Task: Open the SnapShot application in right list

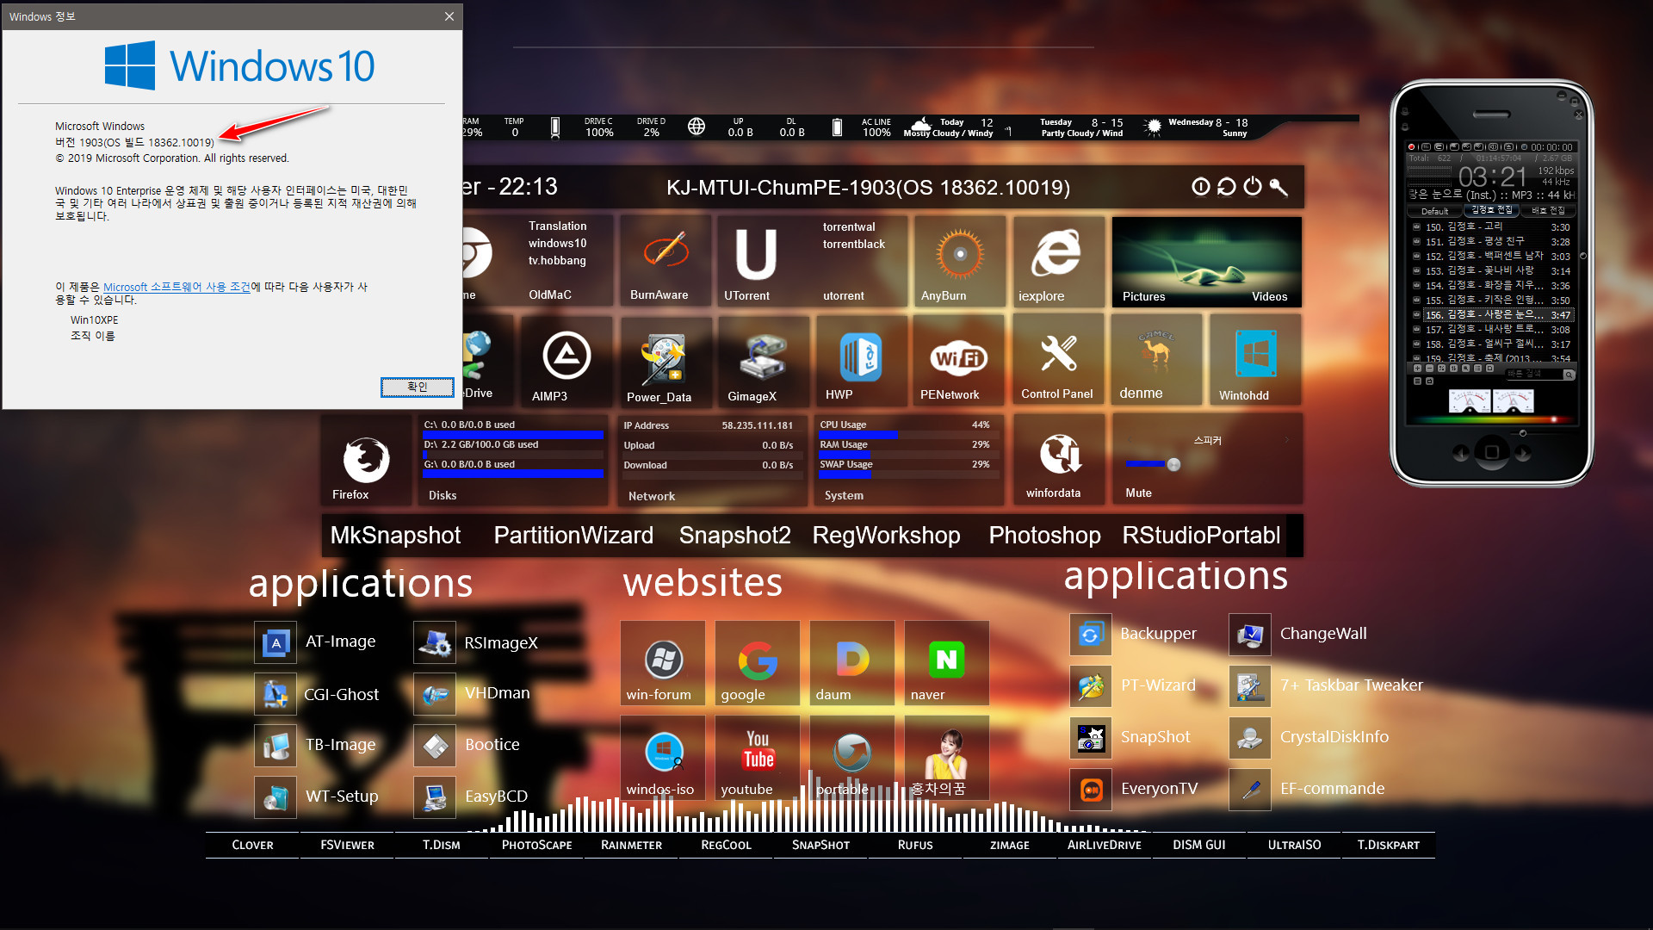Action: (x=1091, y=738)
